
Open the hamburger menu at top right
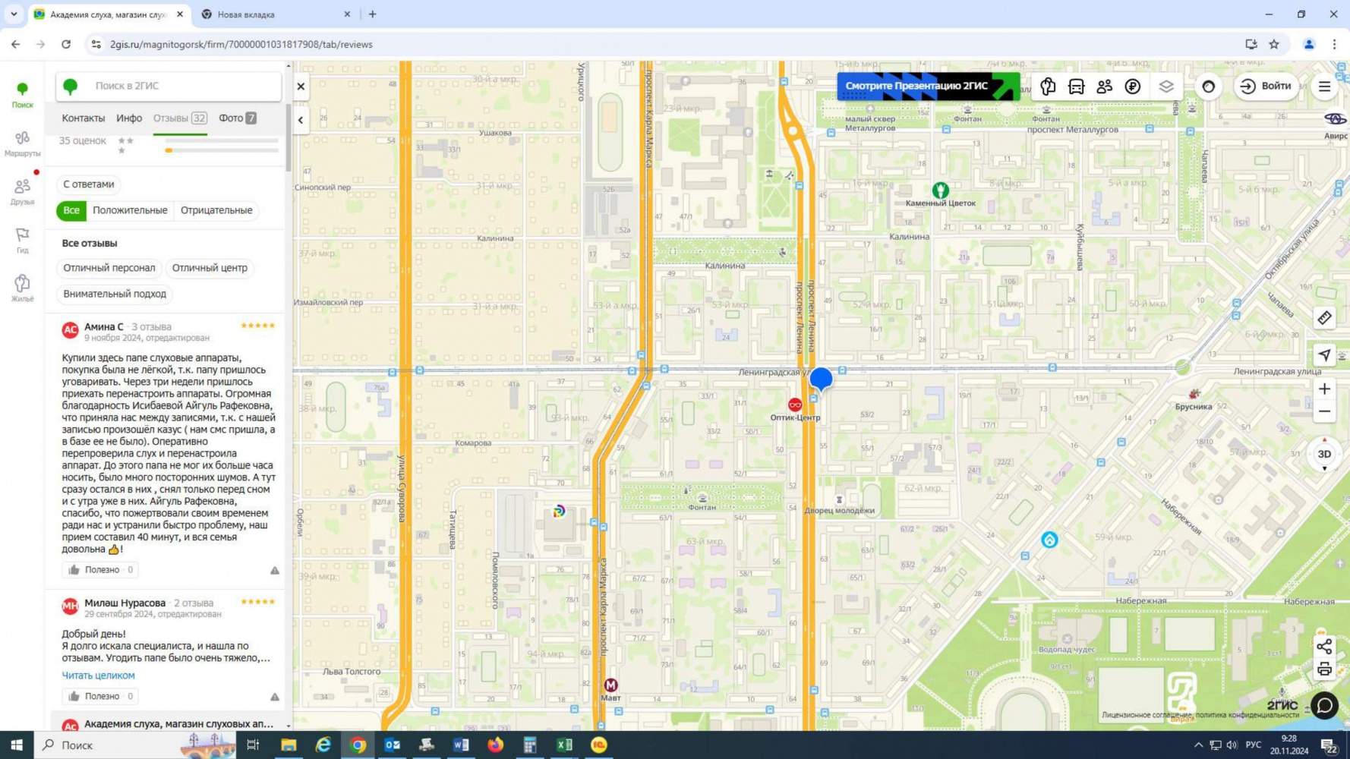(1324, 87)
